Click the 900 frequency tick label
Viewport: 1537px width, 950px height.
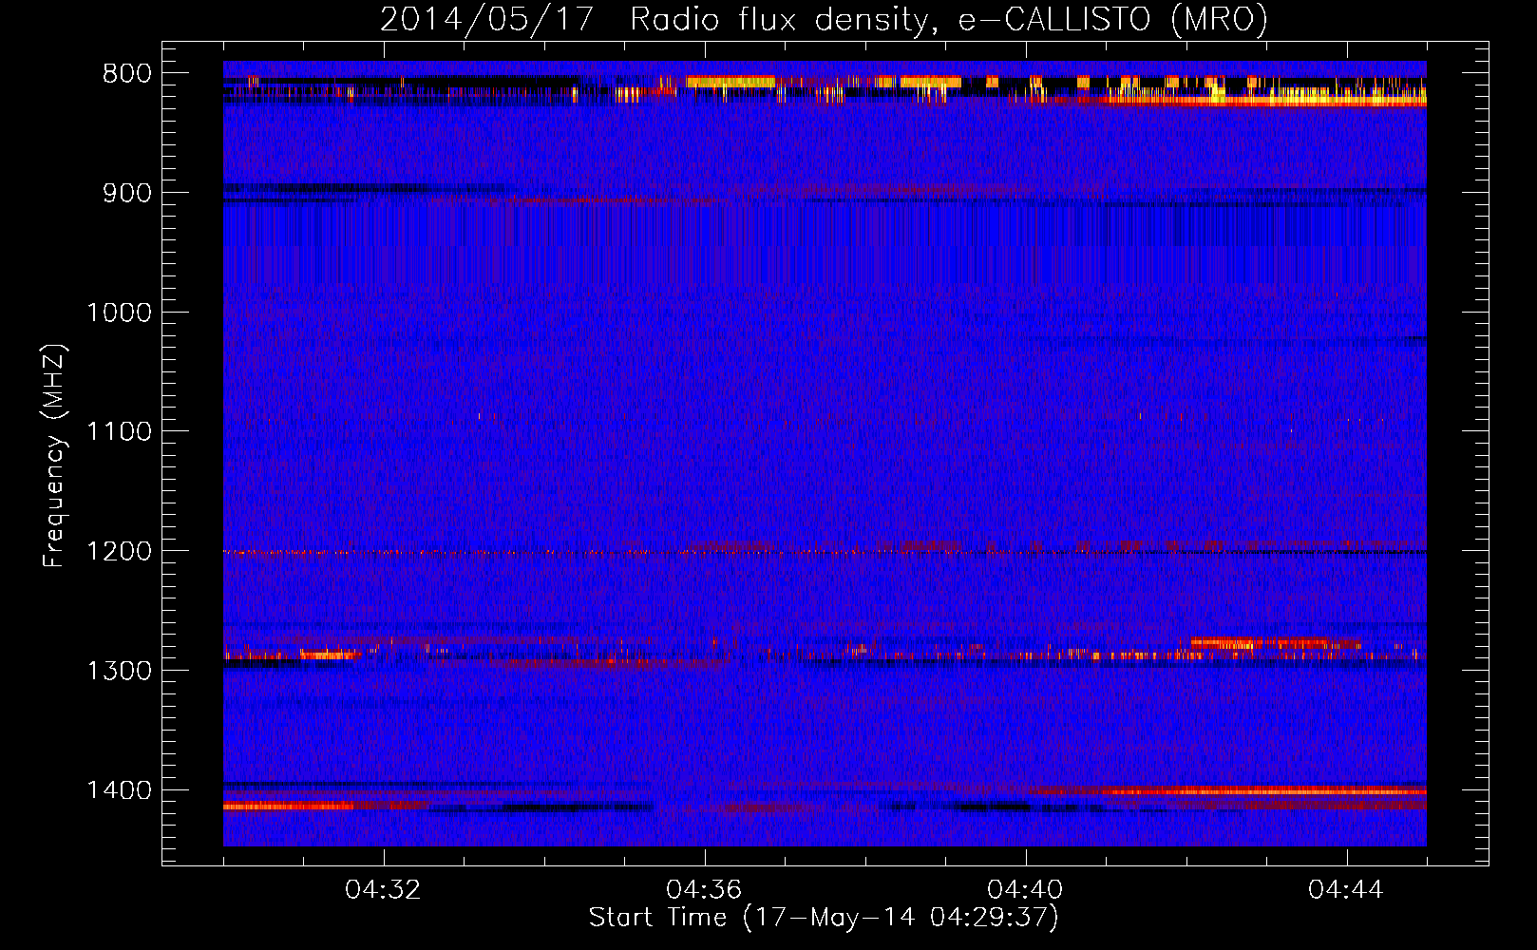point(126,193)
